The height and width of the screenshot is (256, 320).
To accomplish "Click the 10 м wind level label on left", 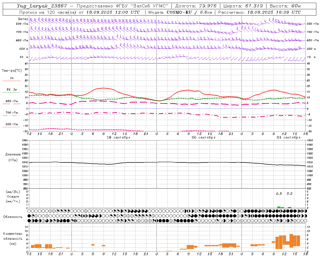I will point(24,57).
